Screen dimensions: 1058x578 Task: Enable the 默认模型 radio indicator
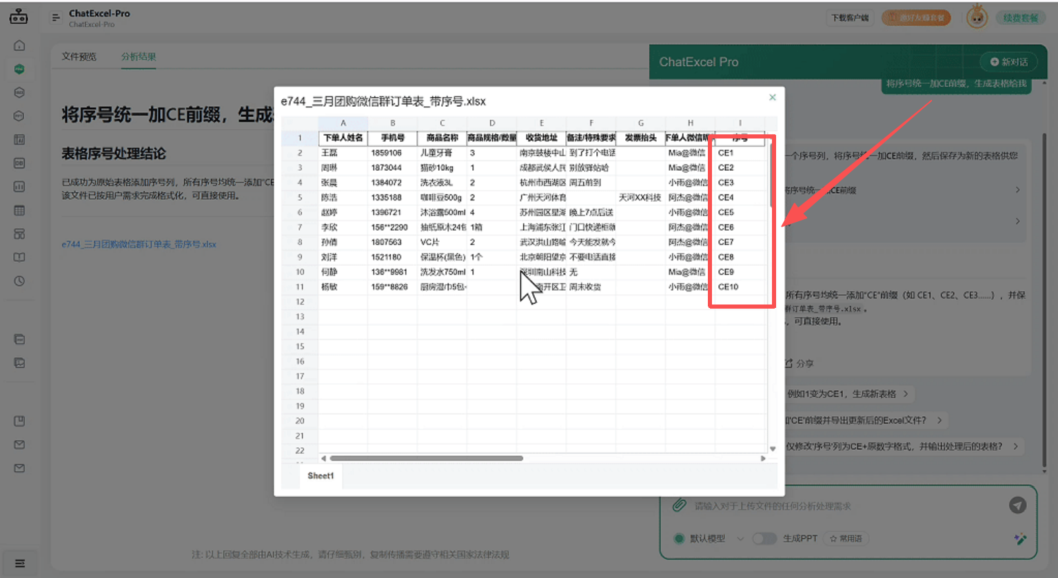click(x=679, y=539)
